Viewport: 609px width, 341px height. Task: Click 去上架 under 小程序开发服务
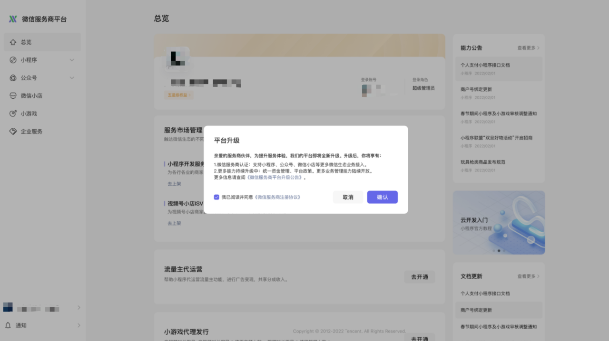pyautogui.click(x=174, y=184)
